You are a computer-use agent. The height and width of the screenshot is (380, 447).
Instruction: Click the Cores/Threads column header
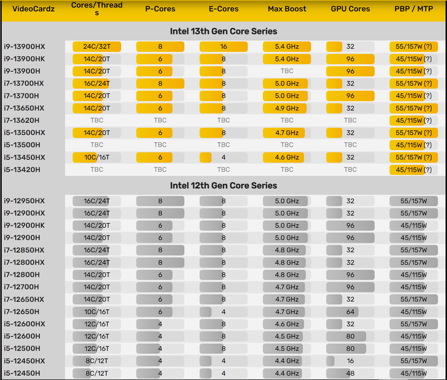coord(97,8)
